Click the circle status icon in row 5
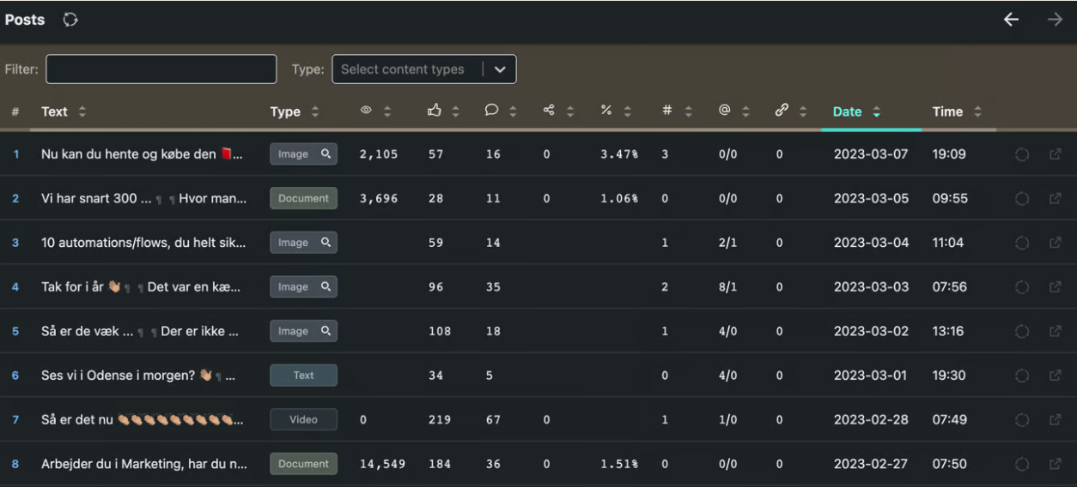This screenshot has width=1077, height=487. click(x=1022, y=331)
